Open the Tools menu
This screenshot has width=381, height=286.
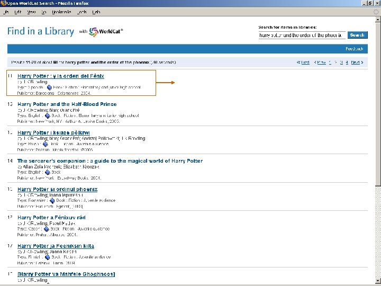coord(81,12)
